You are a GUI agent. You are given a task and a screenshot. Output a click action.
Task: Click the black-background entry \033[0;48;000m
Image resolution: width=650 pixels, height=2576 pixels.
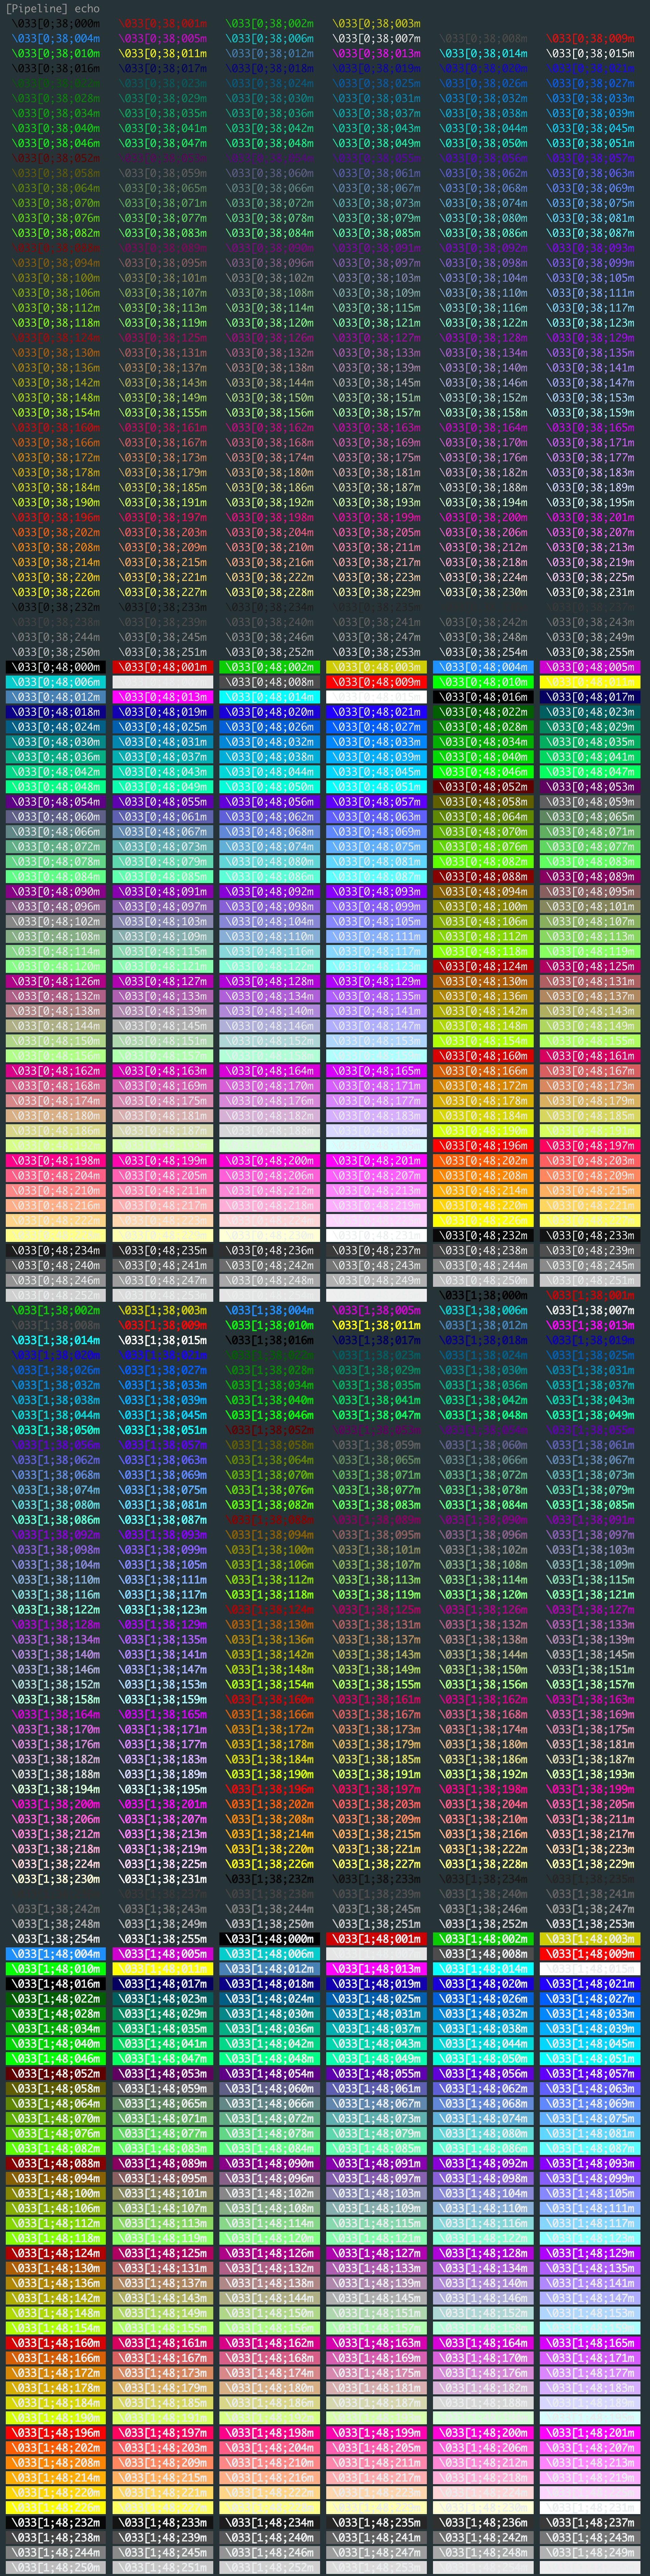click(x=56, y=667)
